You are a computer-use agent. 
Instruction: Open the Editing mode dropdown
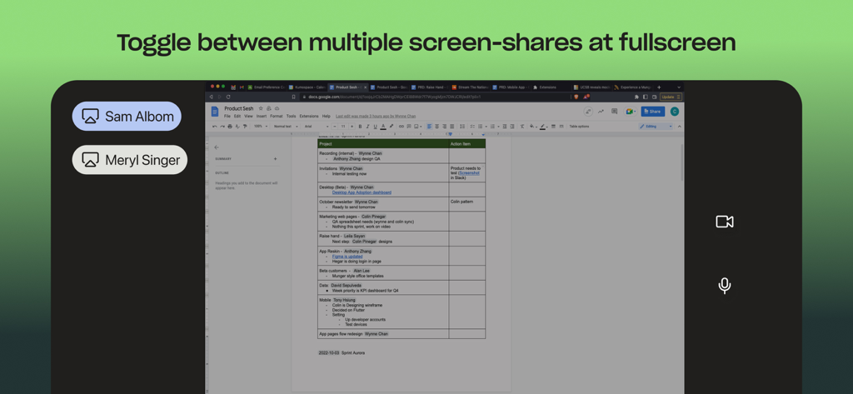pos(656,127)
